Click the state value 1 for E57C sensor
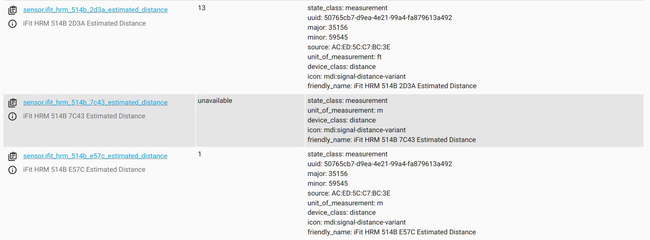Image resolution: width=650 pixels, height=240 pixels. (199, 154)
